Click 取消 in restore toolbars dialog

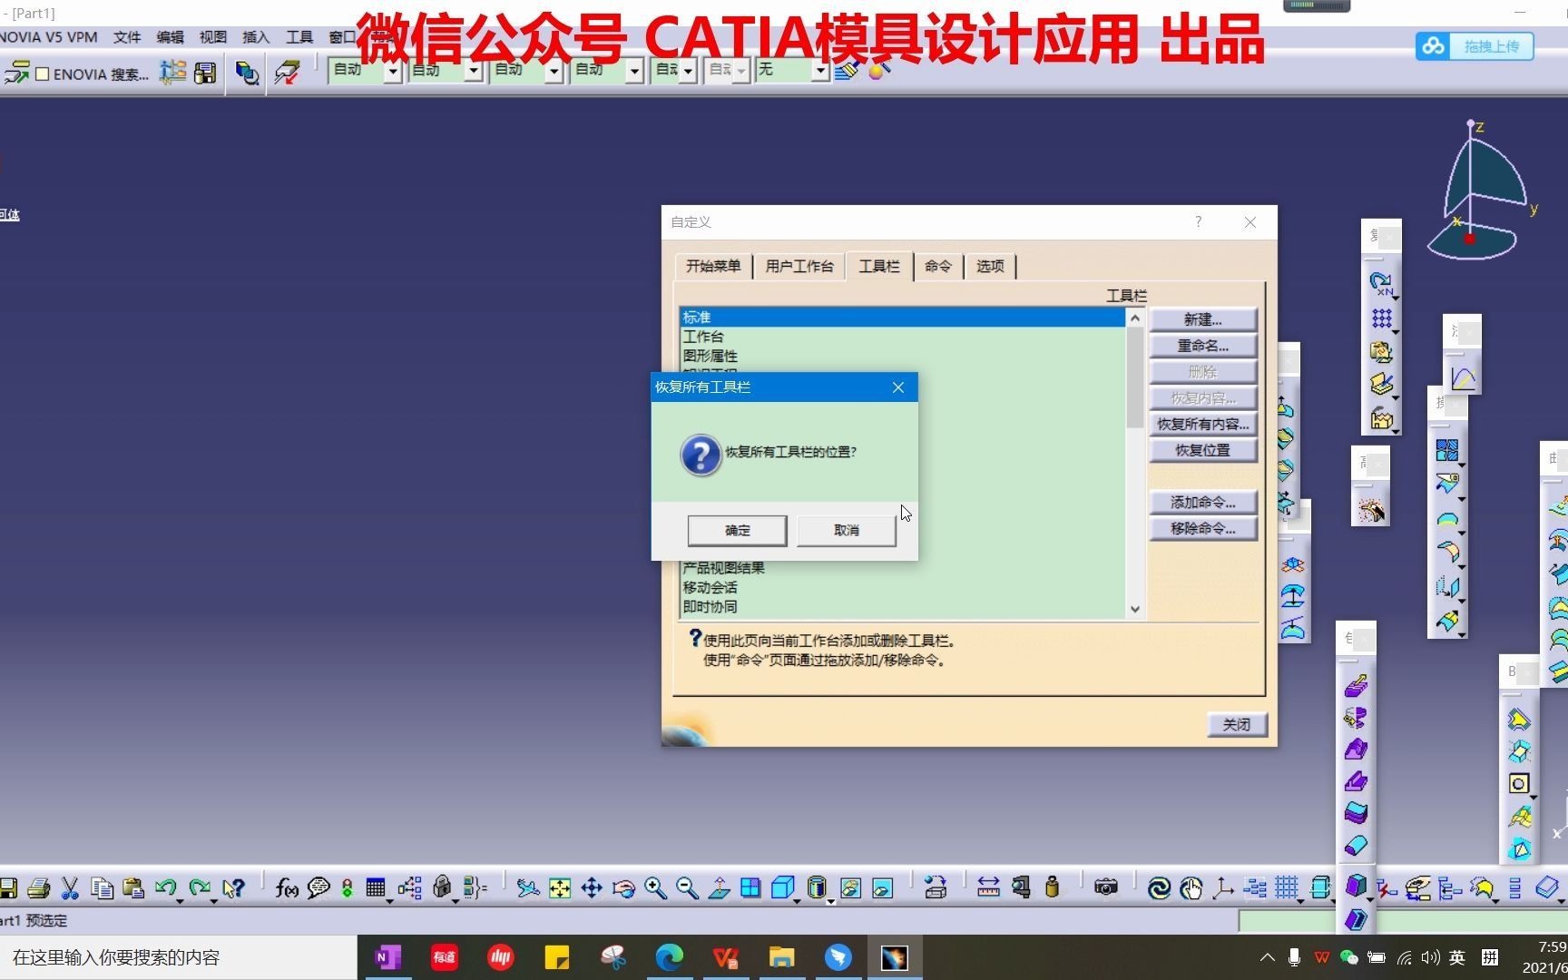tap(846, 530)
